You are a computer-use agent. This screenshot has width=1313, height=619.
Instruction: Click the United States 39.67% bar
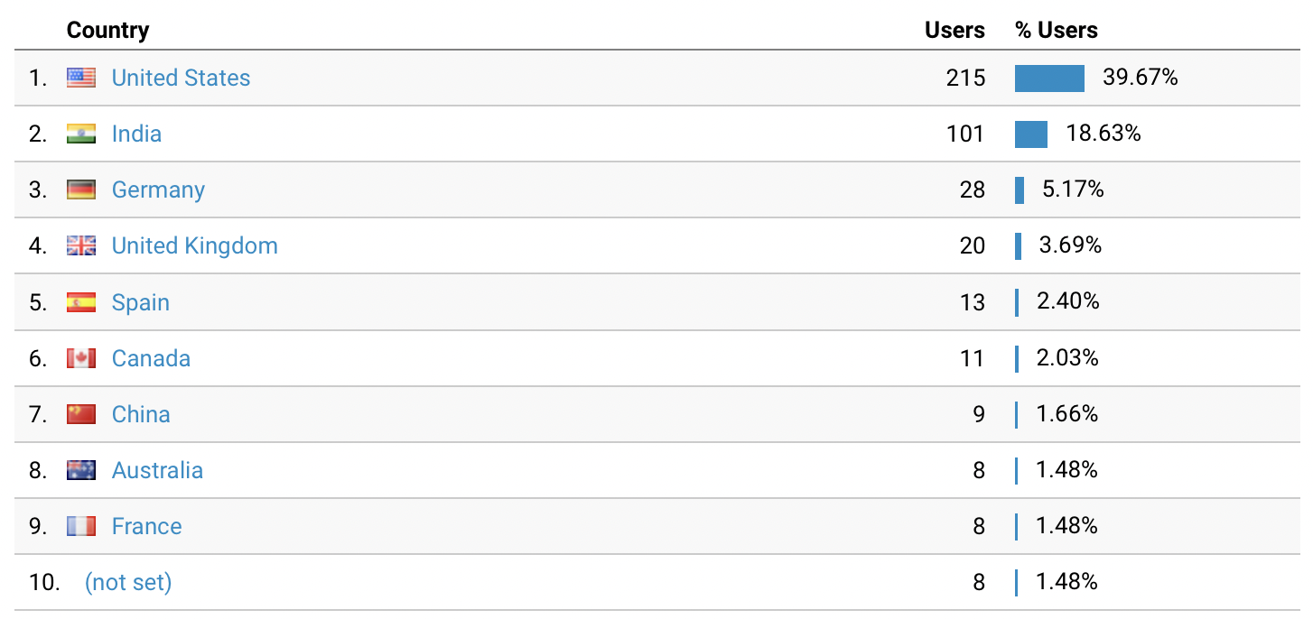pos(1049,79)
